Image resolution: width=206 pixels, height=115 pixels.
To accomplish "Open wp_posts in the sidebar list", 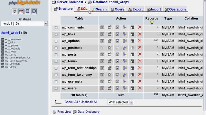I will pos(10,51).
